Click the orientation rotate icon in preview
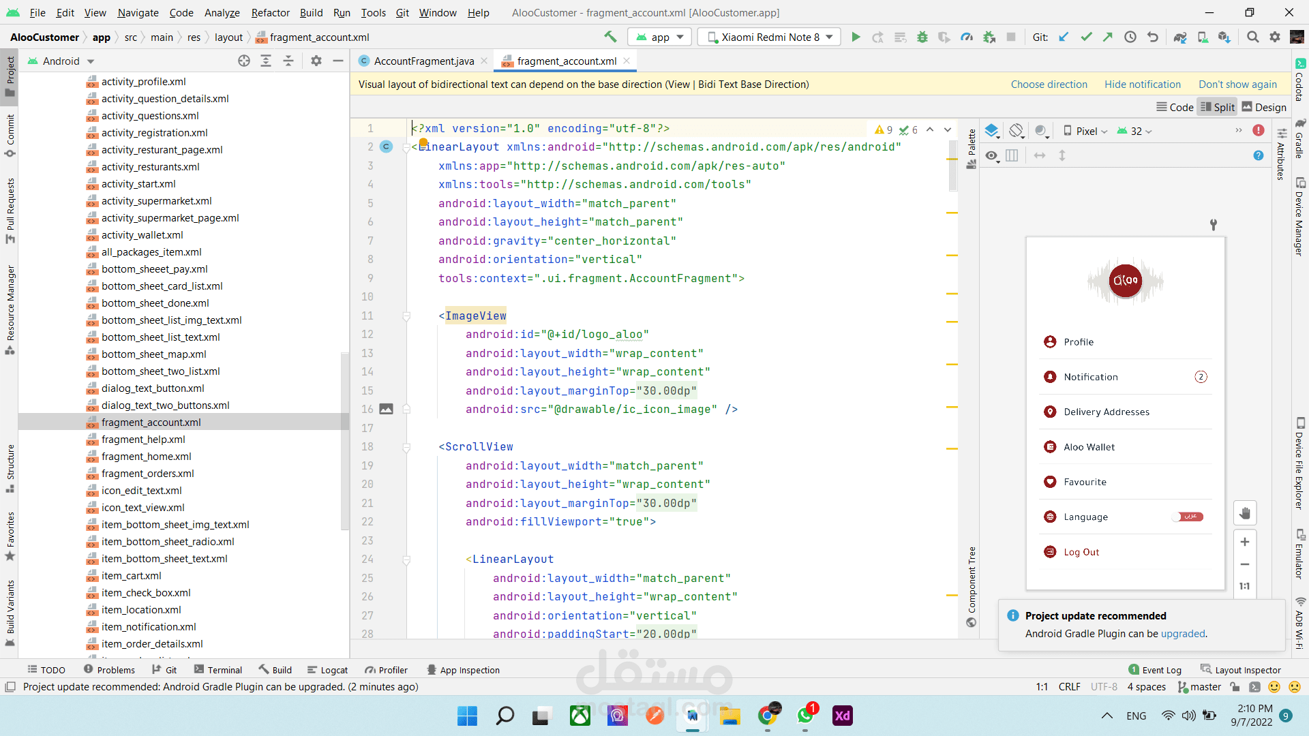 click(x=1017, y=131)
